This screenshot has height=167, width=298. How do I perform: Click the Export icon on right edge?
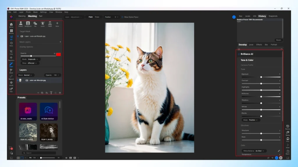click(288, 152)
